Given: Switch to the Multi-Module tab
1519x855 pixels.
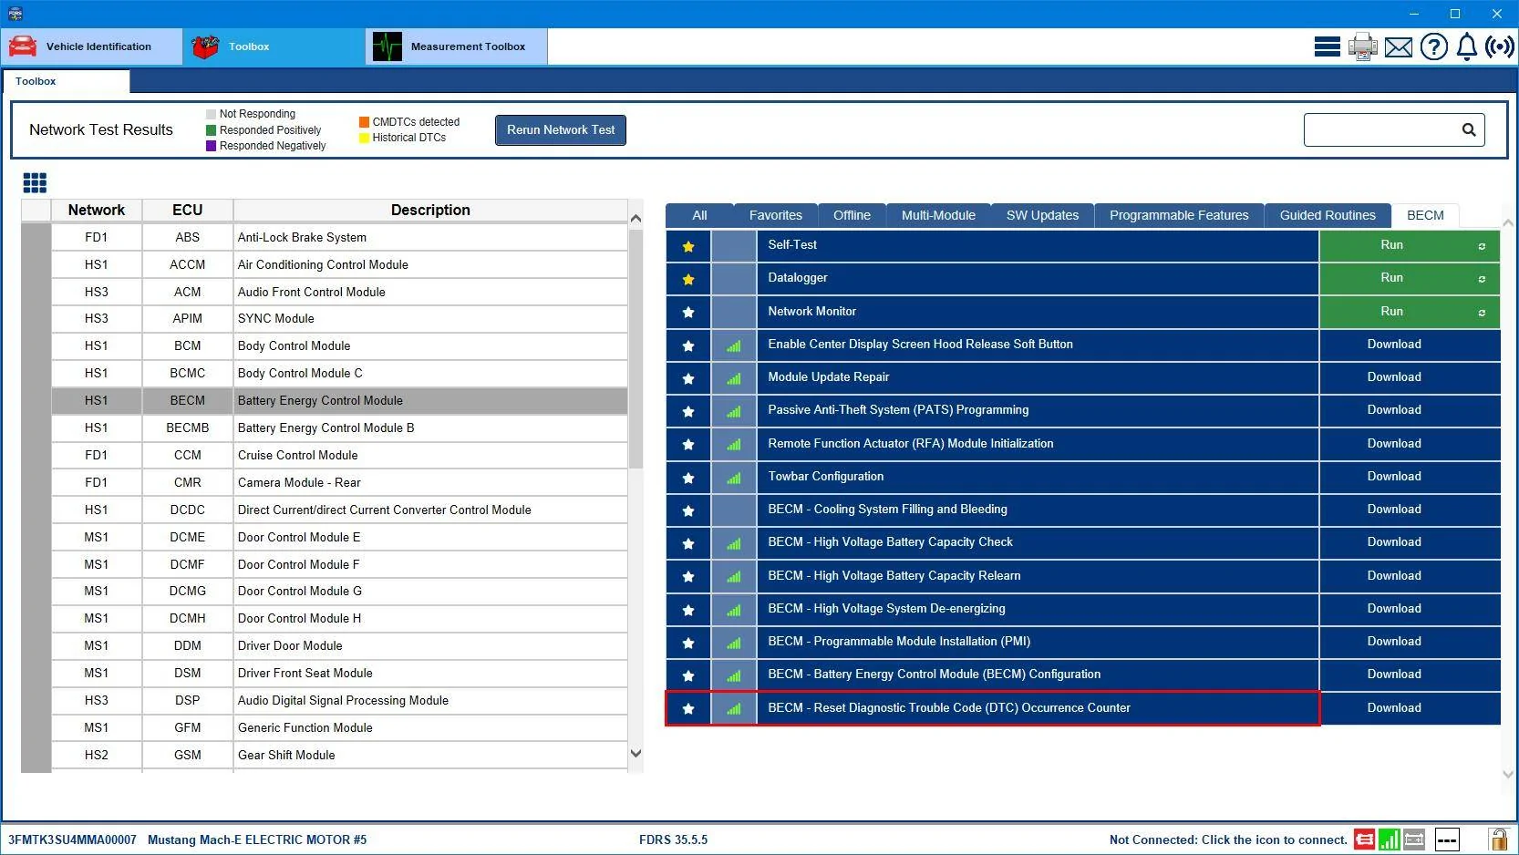Looking at the screenshot, I should click(938, 215).
